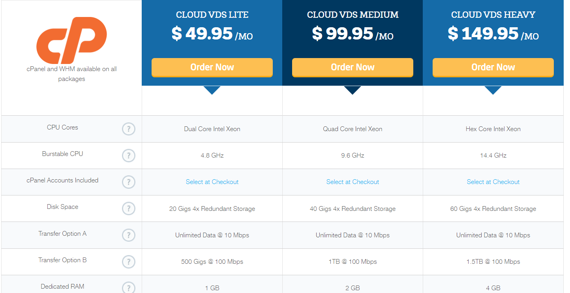Click the question mark beside Transfer Option B

coord(128,261)
